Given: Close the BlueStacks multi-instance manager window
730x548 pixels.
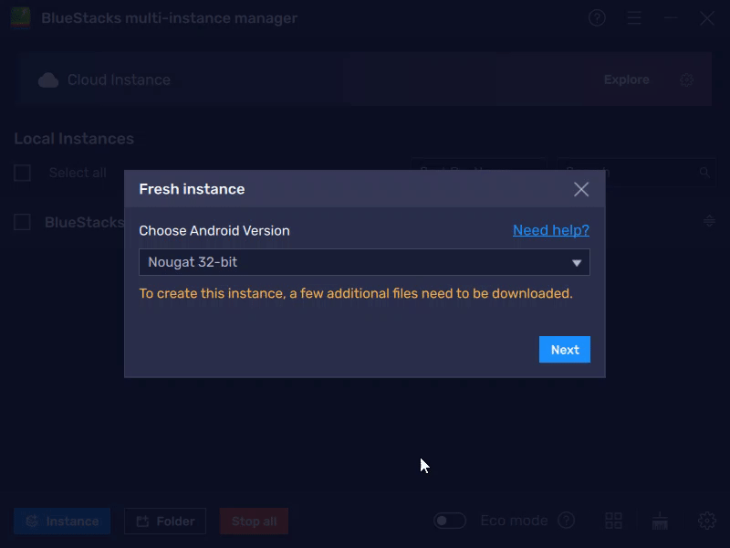Looking at the screenshot, I should tap(707, 18).
